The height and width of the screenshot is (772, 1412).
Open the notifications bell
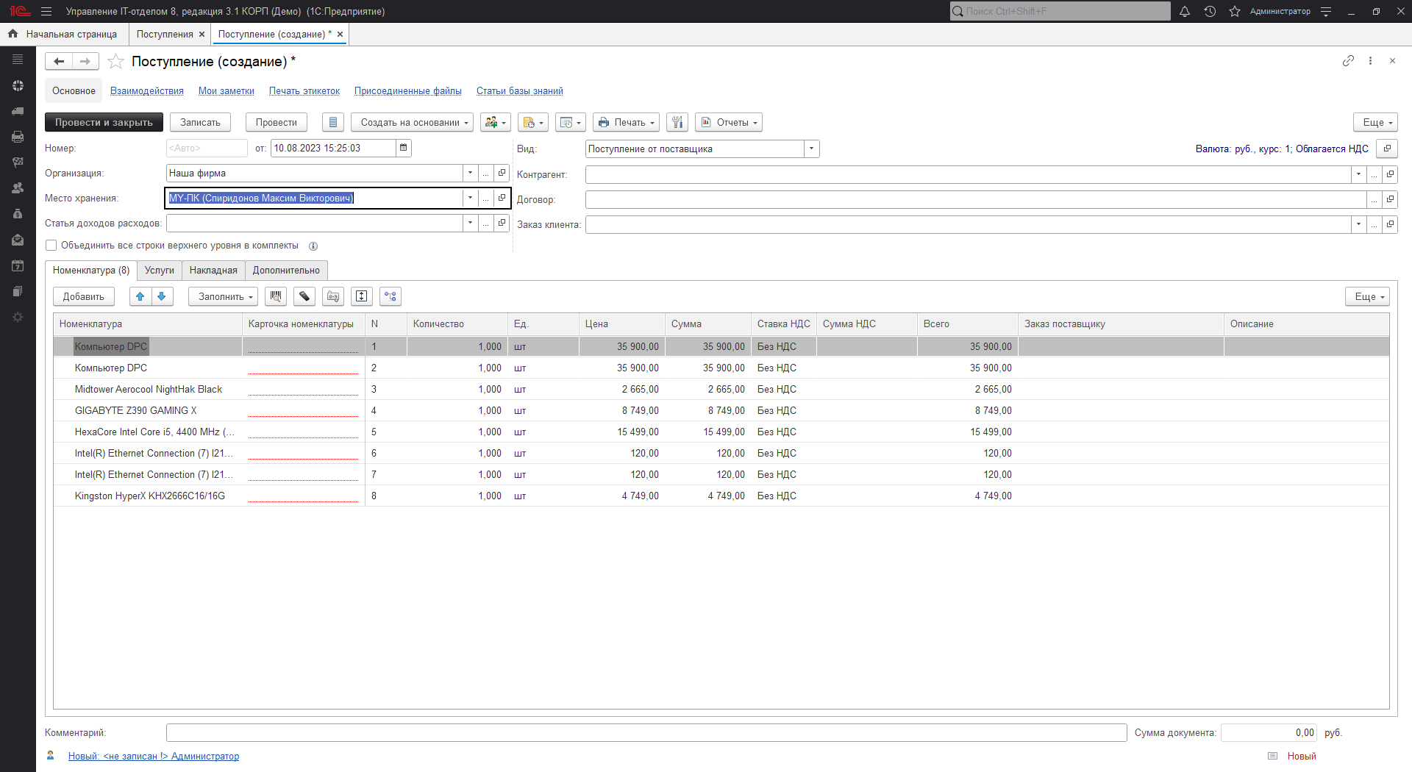[1184, 11]
